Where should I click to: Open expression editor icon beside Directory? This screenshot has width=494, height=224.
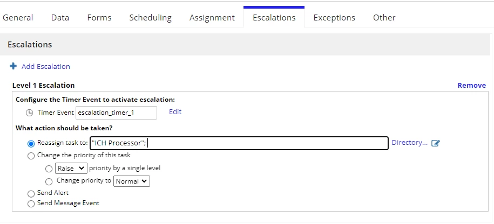pos(435,143)
